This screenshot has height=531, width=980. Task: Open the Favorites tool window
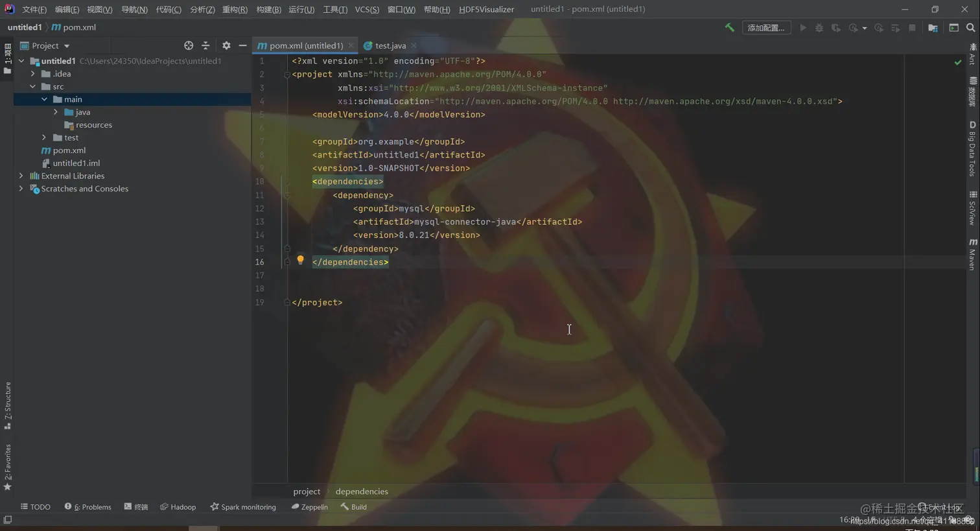click(8, 467)
